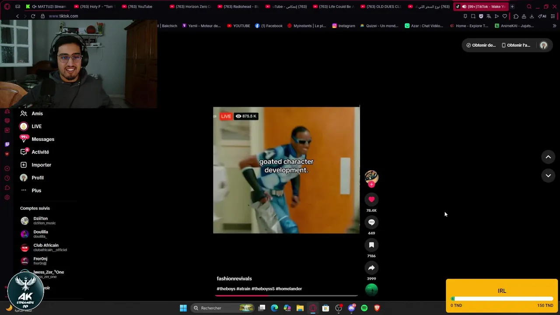Open AnimeKAI bookmark
The width and height of the screenshot is (560, 315).
pos(514,26)
